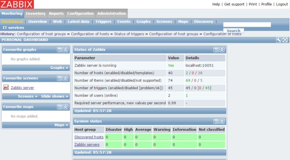The width and height of the screenshot is (290, 160).
Task: Click the Zabbix server screen graph icon
Action: tap(6, 88)
